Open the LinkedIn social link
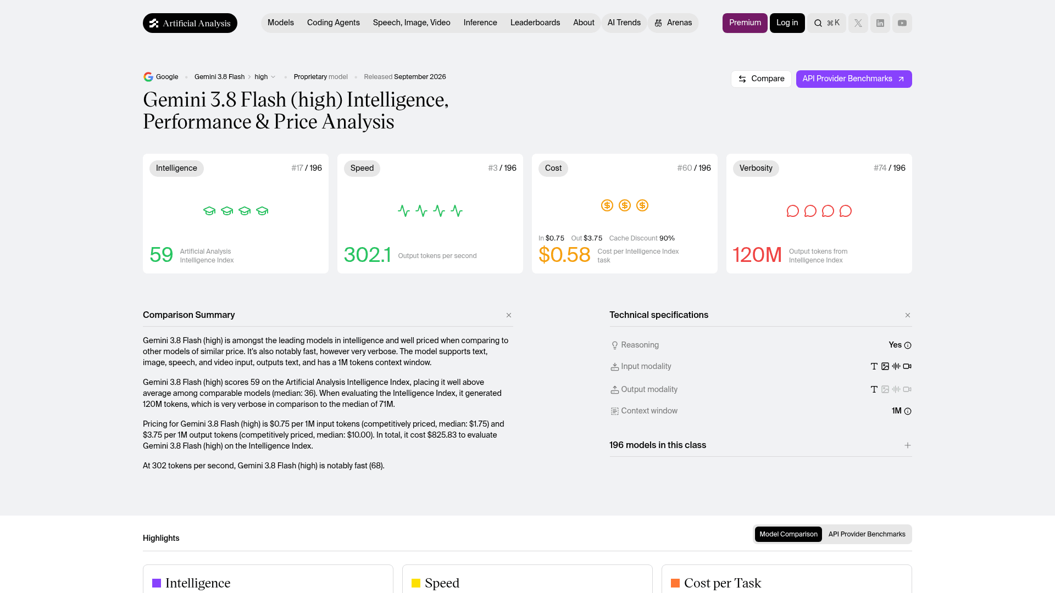The image size is (1055, 593). [880, 23]
